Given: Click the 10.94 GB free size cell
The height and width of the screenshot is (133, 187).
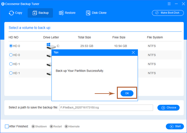Looking at the screenshot, I should [x=120, y=46].
